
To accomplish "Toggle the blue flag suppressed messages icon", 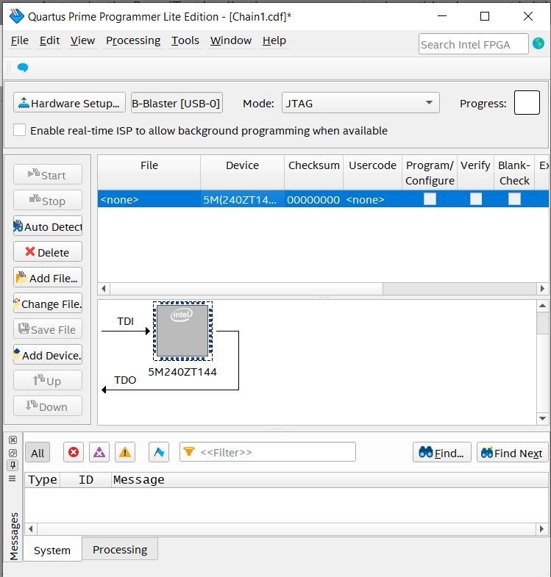I will tap(159, 452).
